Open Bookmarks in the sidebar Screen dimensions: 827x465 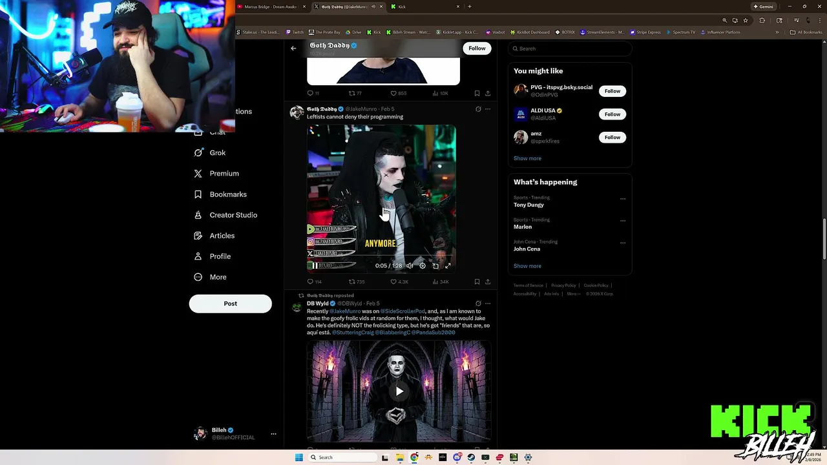tap(220, 194)
